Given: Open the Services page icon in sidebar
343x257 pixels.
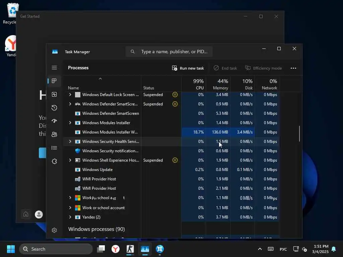Looking at the screenshot, I should pyautogui.click(x=54, y=161).
